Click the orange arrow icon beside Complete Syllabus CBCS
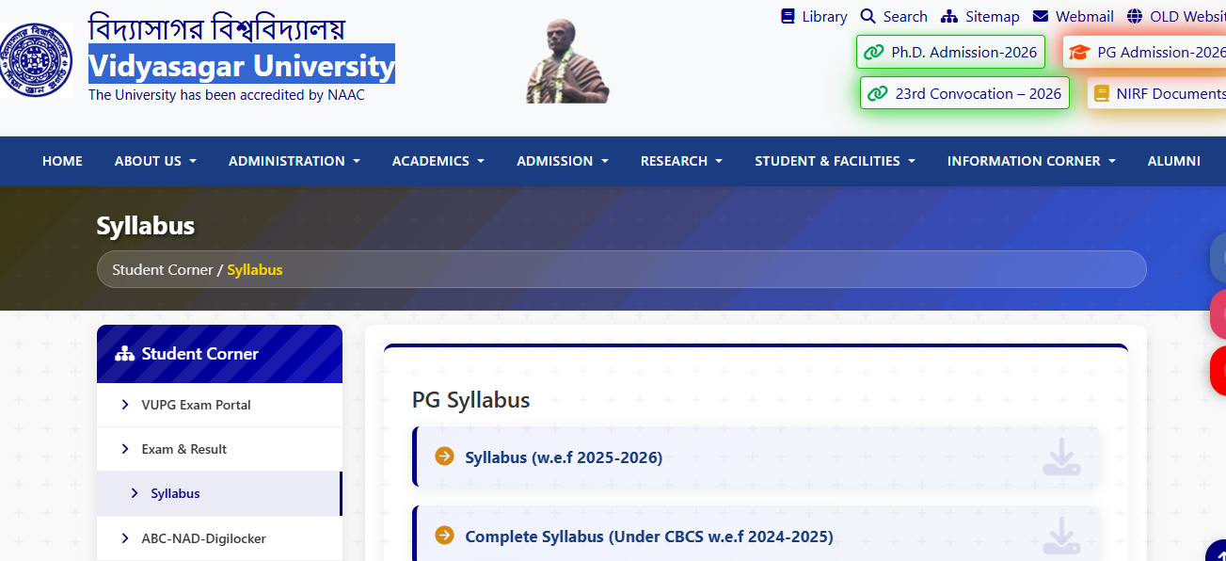This screenshot has height=561, width=1226. pos(444,536)
